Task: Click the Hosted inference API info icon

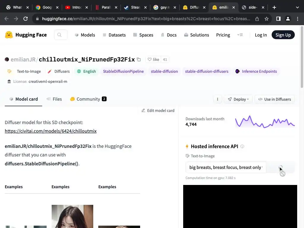Action: point(242,146)
